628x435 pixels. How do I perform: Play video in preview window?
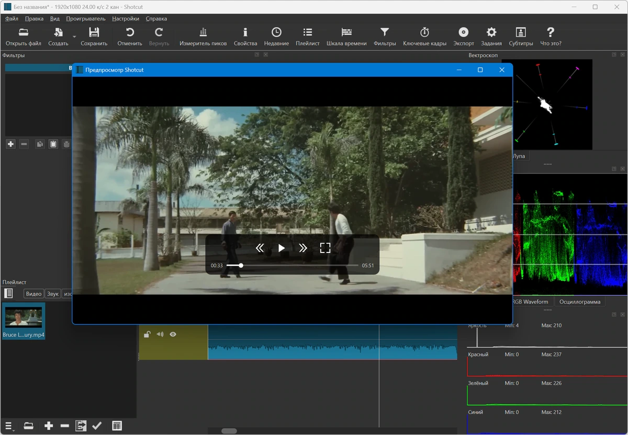coord(282,248)
